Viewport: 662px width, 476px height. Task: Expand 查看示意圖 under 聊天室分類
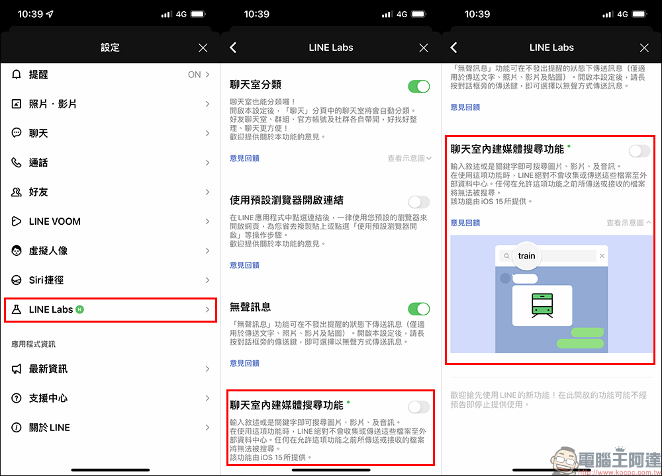click(409, 158)
